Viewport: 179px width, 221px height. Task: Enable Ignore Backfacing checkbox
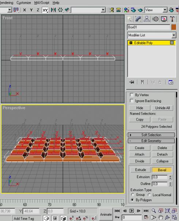[132, 100]
